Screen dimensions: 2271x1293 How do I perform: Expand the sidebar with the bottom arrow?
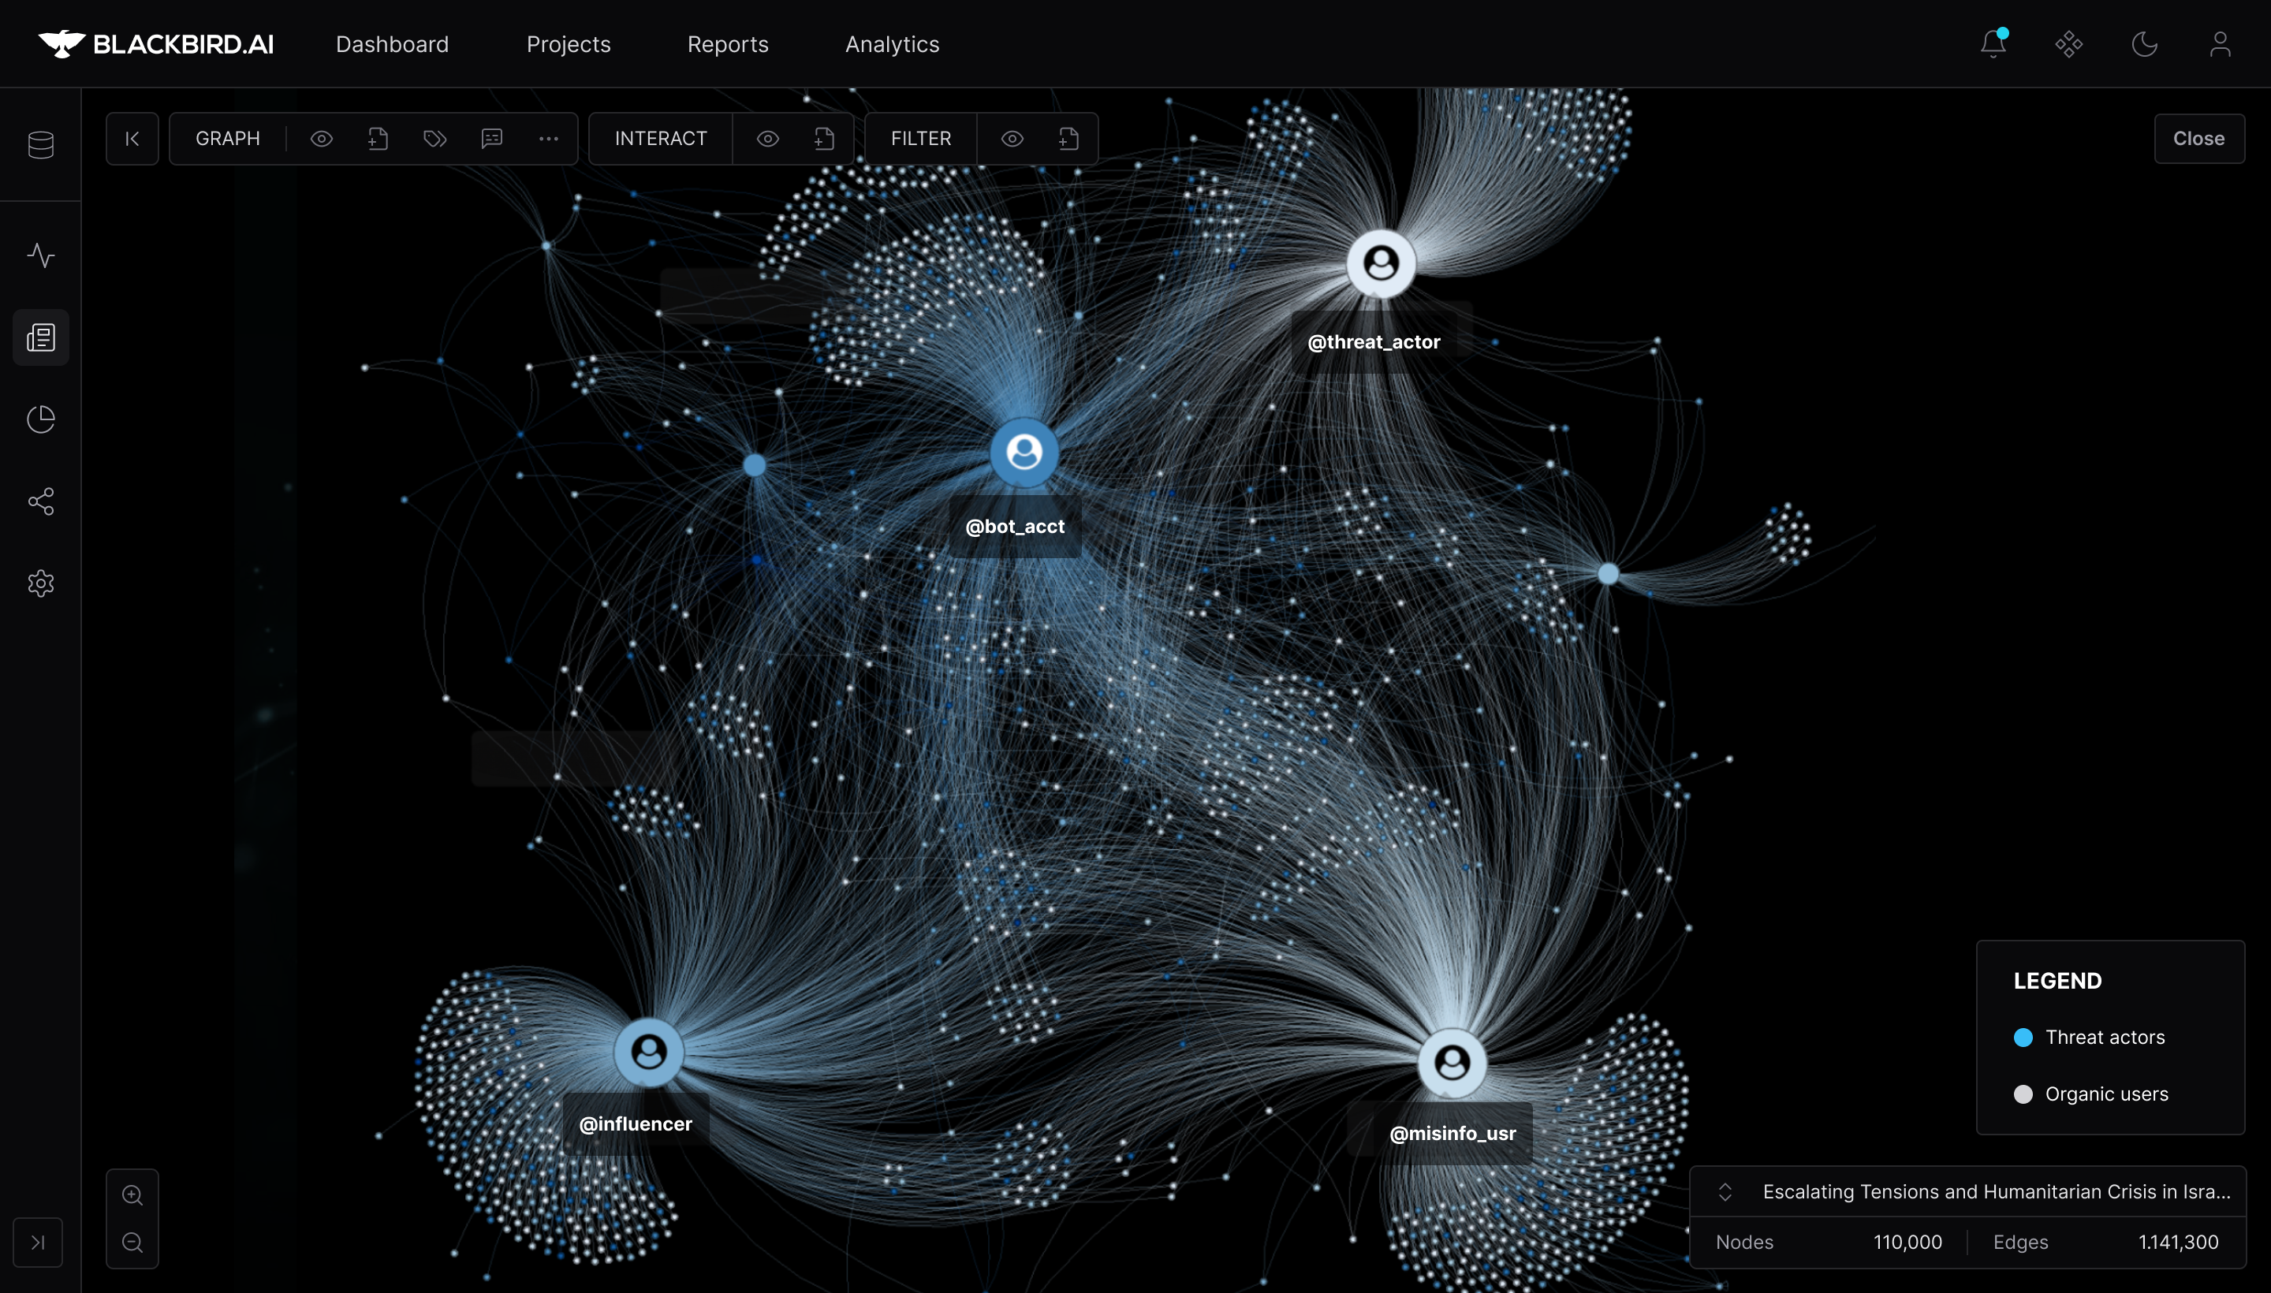pos(37,1243)
